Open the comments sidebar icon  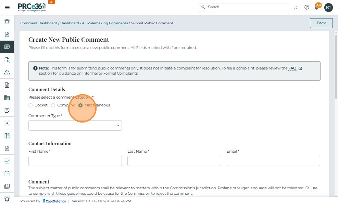(x=7, y=47)
